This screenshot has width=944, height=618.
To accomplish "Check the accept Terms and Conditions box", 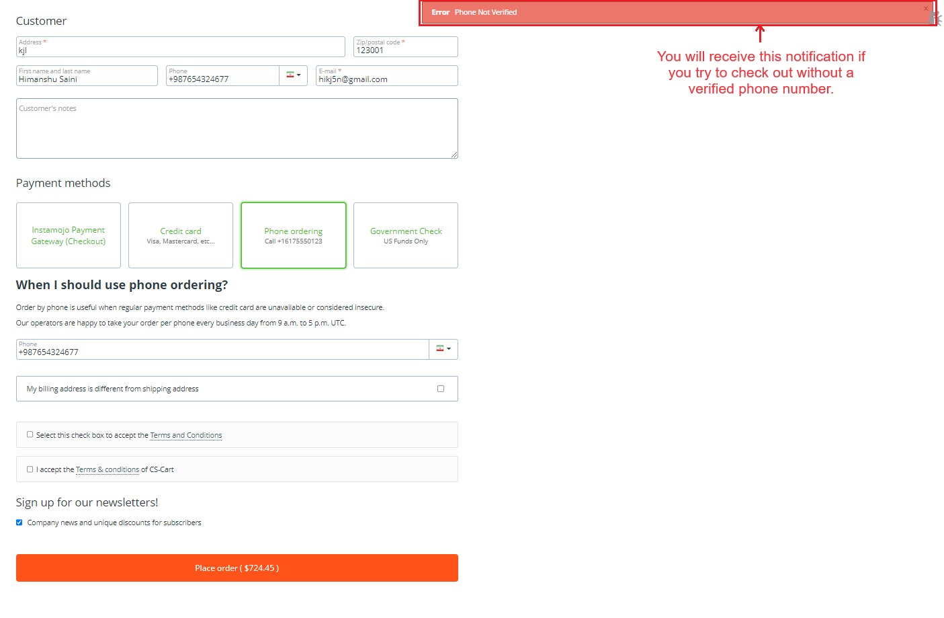I will coord(30,434).
